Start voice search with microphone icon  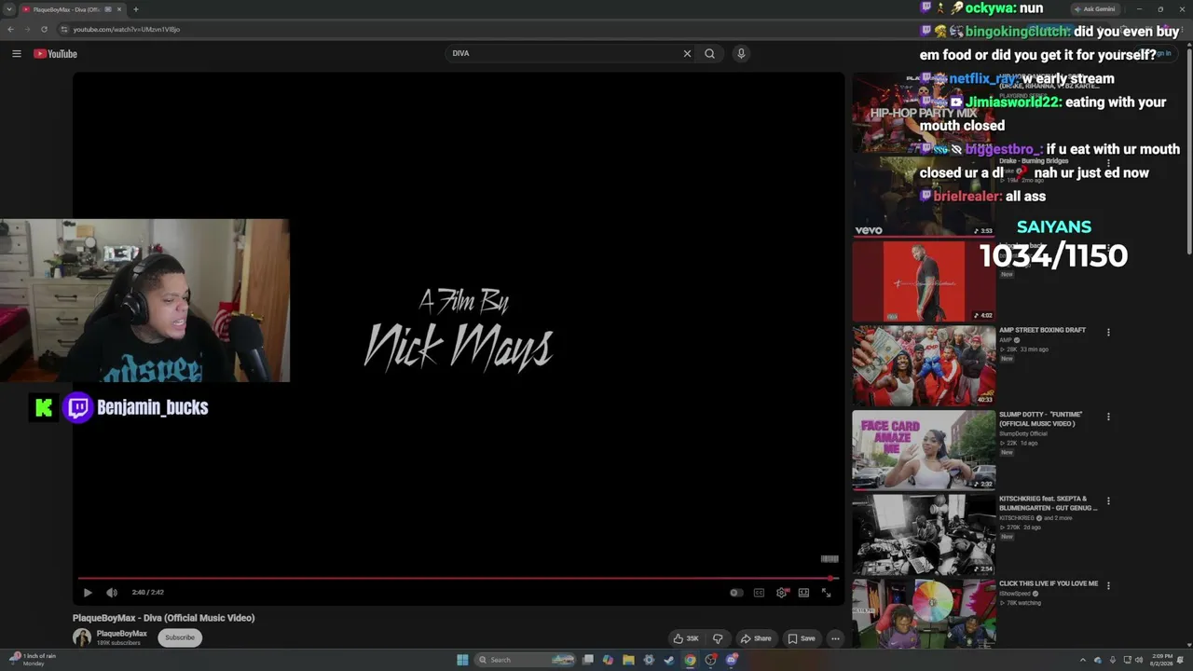tap(741, 53)
